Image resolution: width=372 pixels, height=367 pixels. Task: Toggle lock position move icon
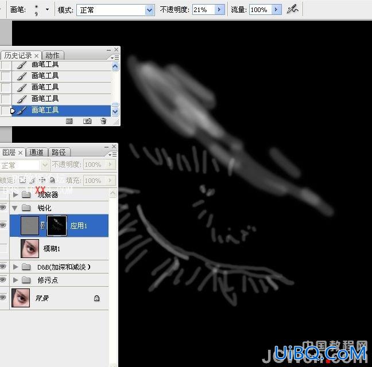pos(42,180)
